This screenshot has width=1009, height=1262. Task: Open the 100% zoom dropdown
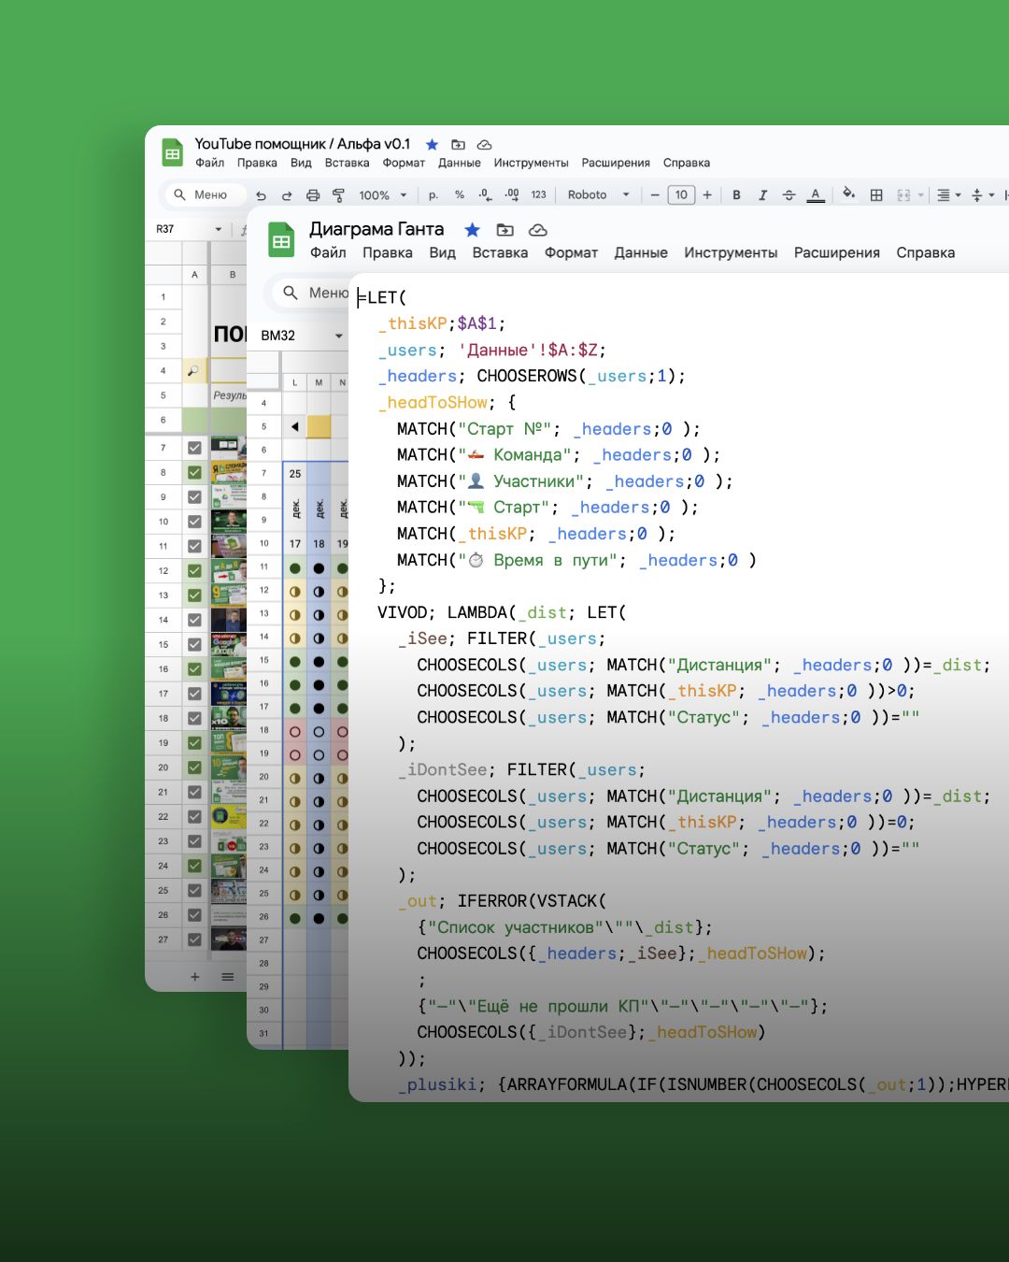pyautogui.click(x=383, y=195)
